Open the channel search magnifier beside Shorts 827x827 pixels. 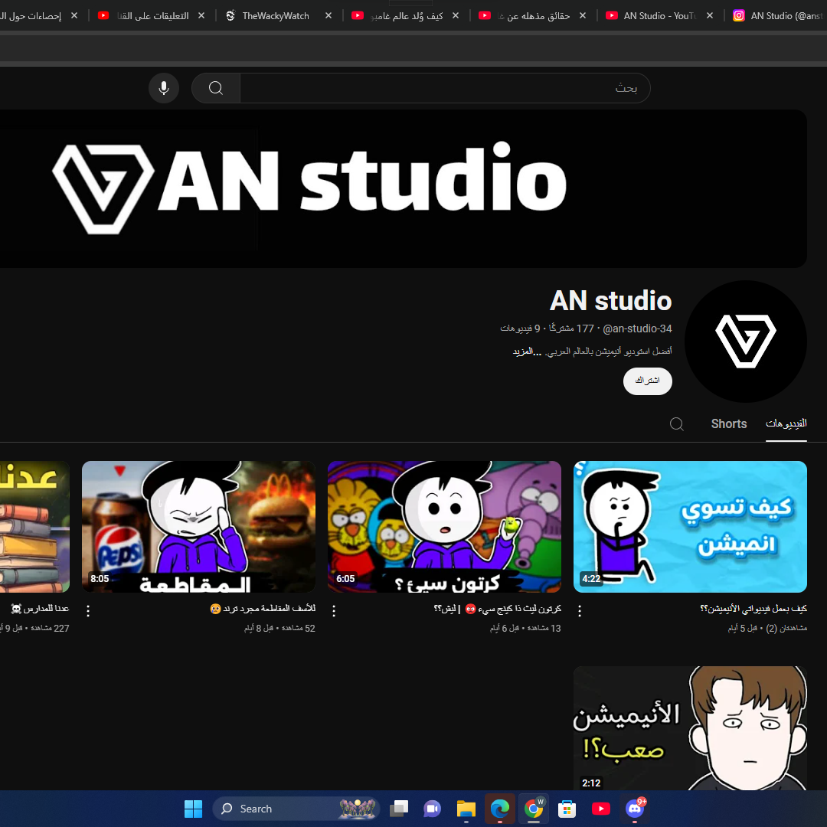[677, 424]
